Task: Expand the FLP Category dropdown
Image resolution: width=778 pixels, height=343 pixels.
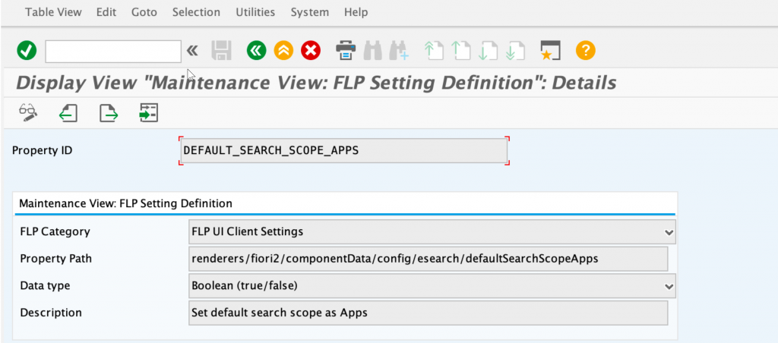Action: (x=669, y=232)
